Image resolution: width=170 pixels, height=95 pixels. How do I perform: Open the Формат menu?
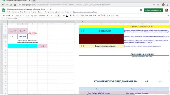point(34,12)
